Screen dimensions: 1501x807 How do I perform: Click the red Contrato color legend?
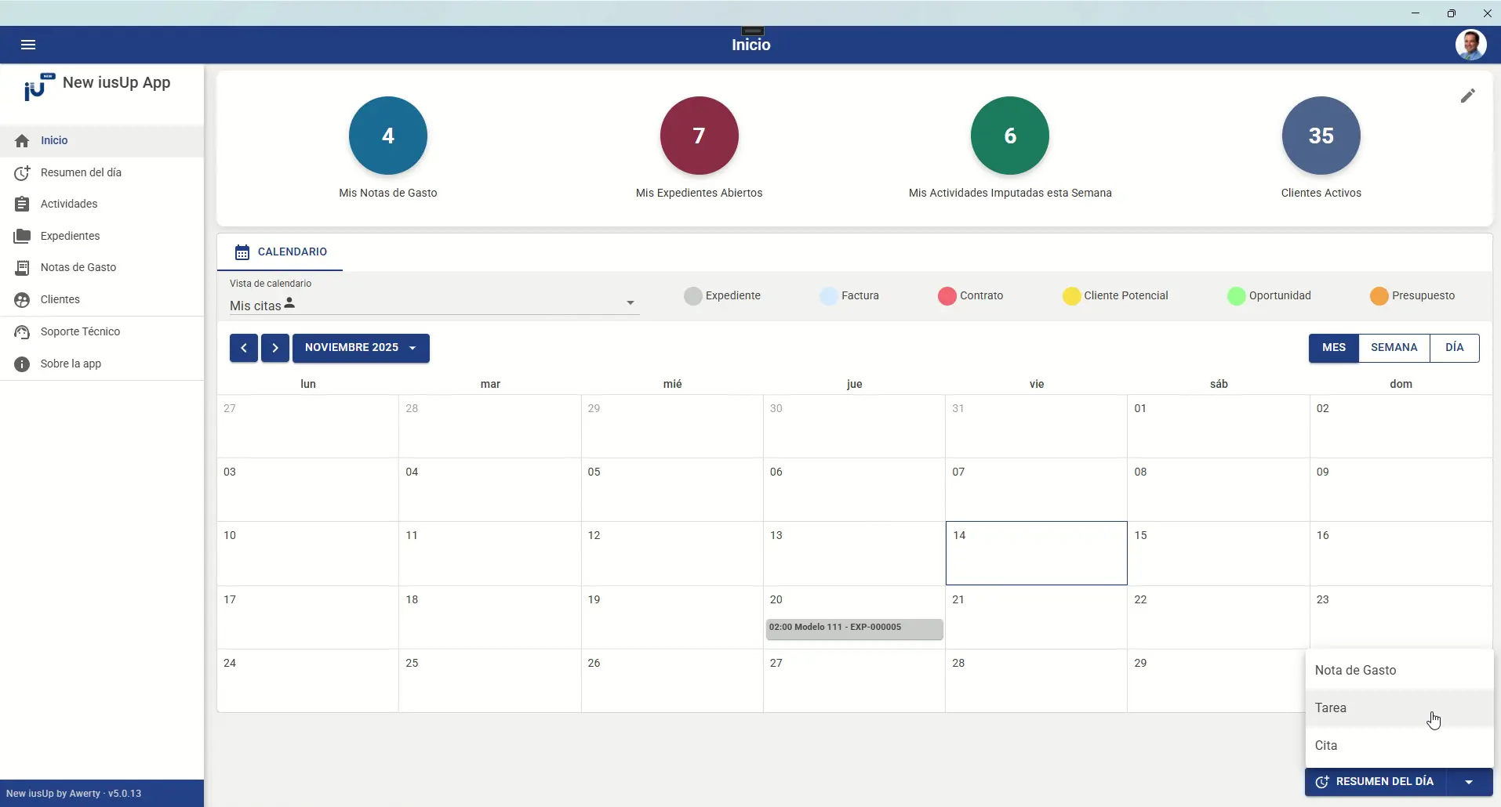[947, 296]
